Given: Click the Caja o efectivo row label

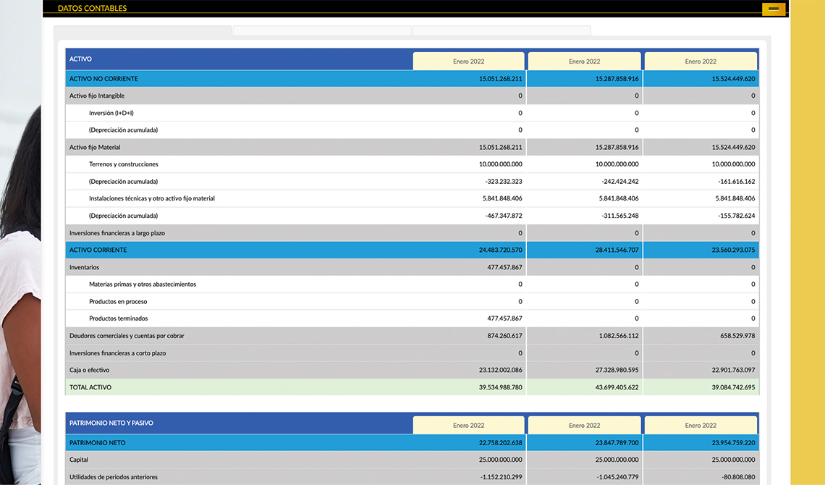Looking at the screenshot, I should point(89,370).
